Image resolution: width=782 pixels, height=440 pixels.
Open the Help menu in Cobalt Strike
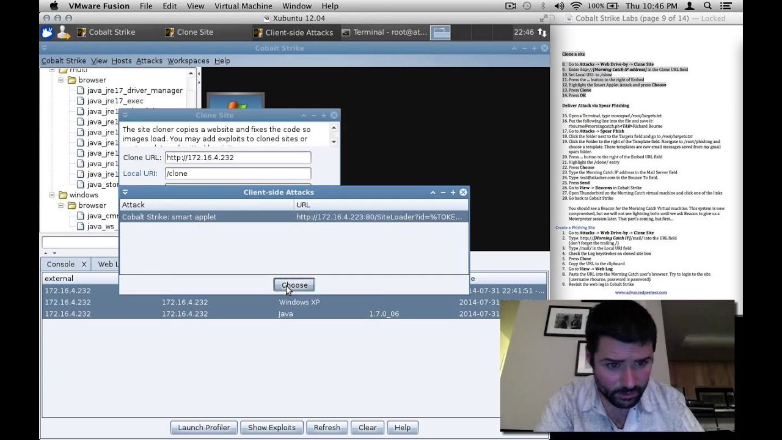[x=222, y=61]
